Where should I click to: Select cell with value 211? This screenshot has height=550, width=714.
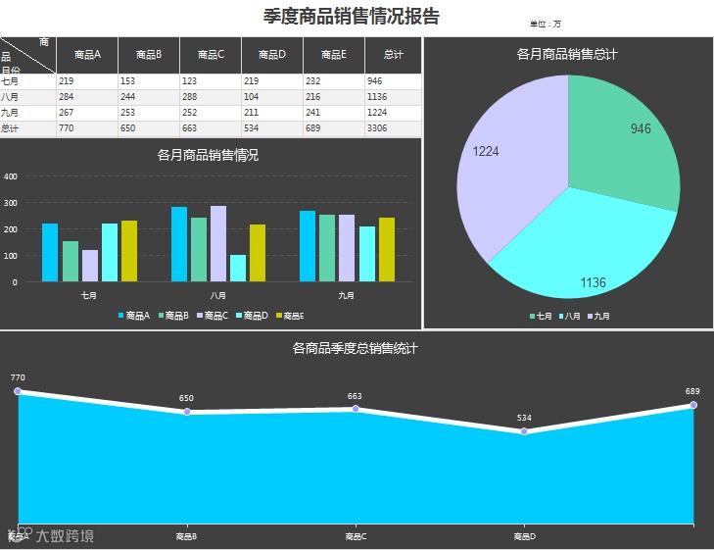pyautogui.click(x=272, y=113)
